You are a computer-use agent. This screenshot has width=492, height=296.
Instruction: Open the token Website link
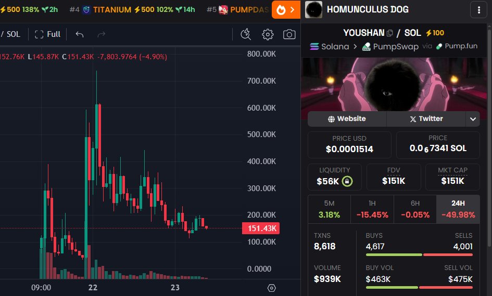coord(347,119)
